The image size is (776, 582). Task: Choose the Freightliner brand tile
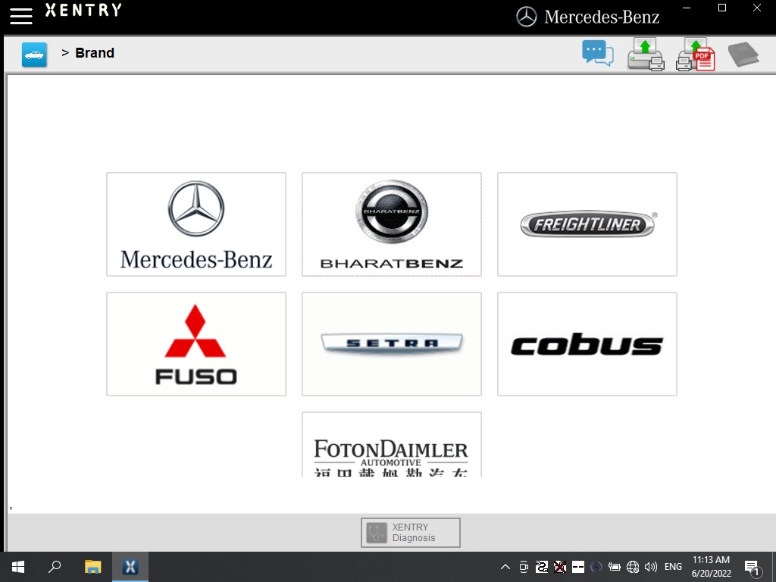pyautogui.click(x=587, y=224)
